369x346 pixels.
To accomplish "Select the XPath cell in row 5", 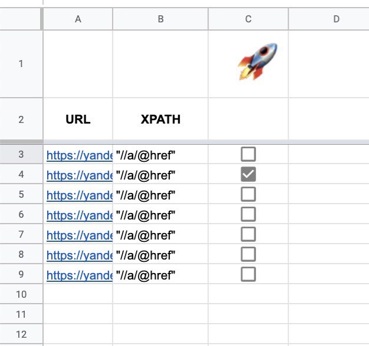I will pos(160,194).
